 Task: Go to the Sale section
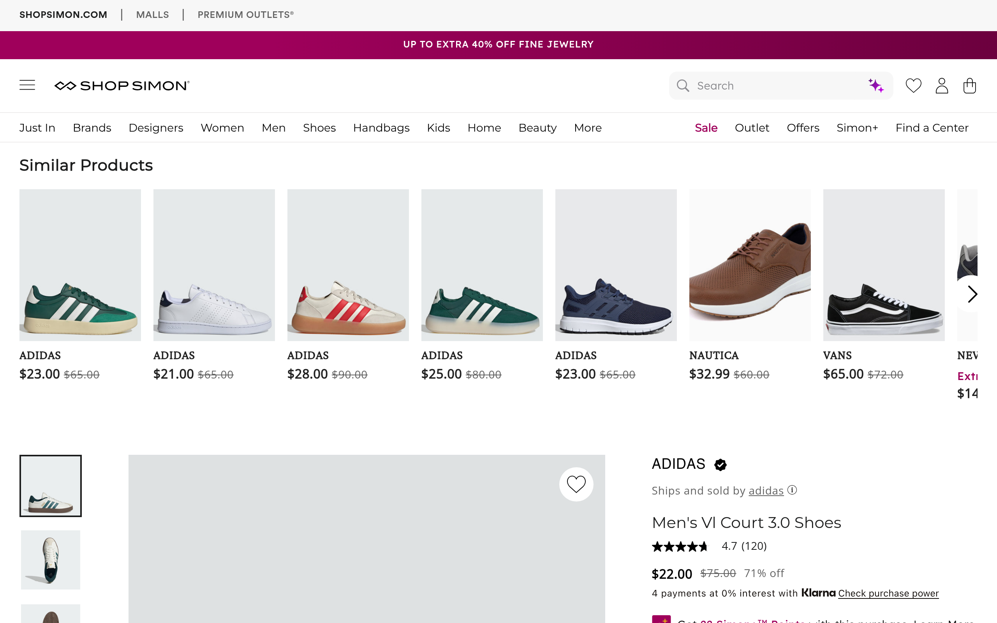[706, 128]
